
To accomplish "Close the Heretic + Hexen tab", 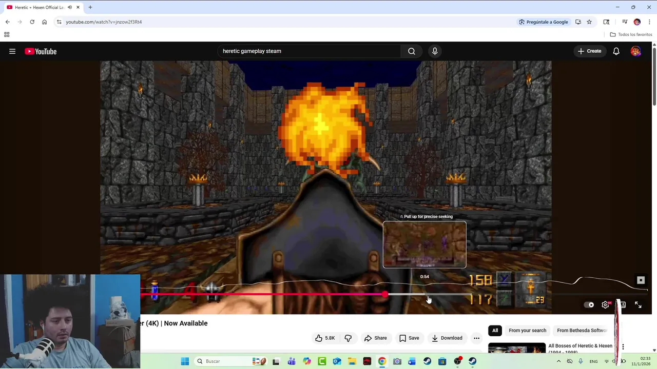I will click(78, 7).
